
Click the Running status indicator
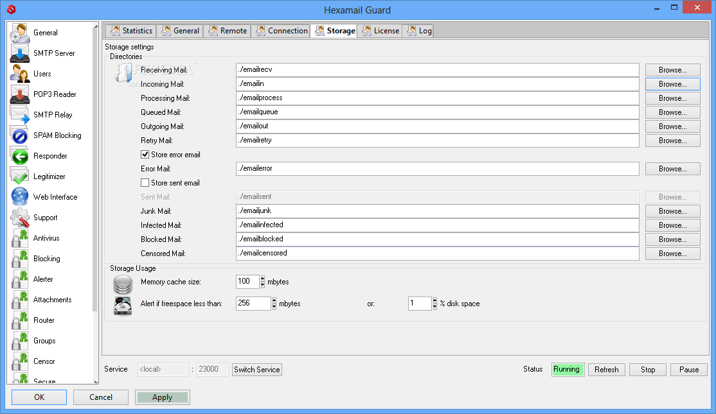[568, 369]
